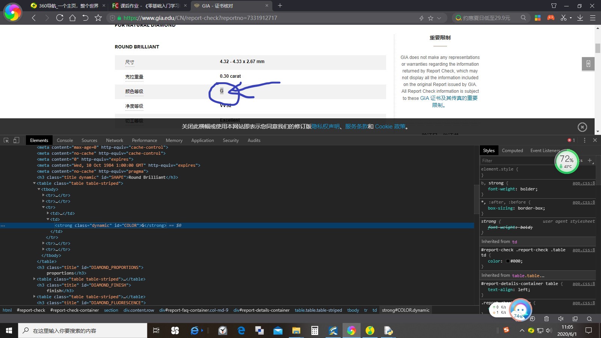Open the Event Listeners tab
This screenshot has height=338, width=601.
(545, 151)
